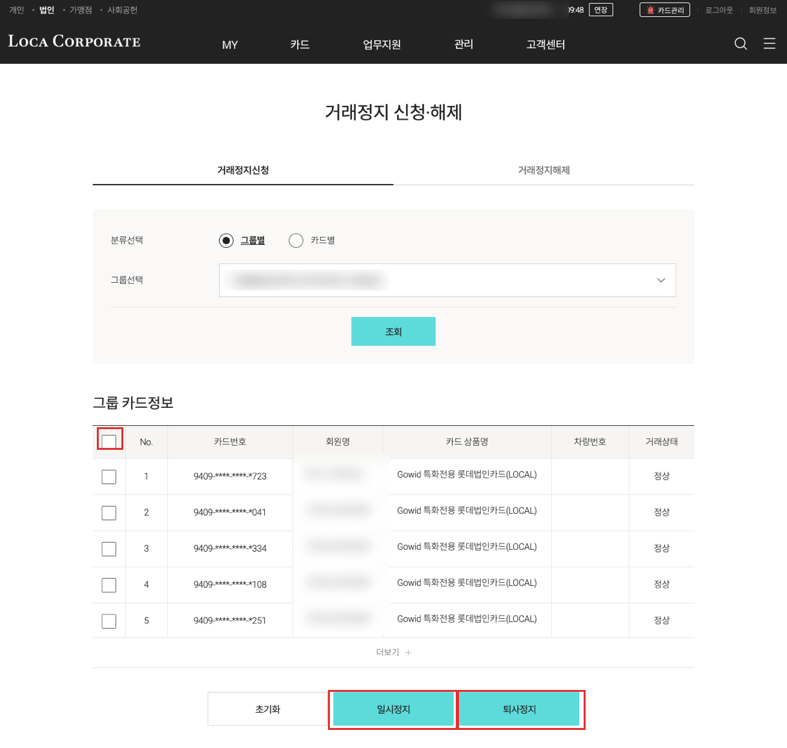Toggle the select-all checkbox in table header
Image resolution: width=787 pixels, height=748 pixels.
coord(109,441)
